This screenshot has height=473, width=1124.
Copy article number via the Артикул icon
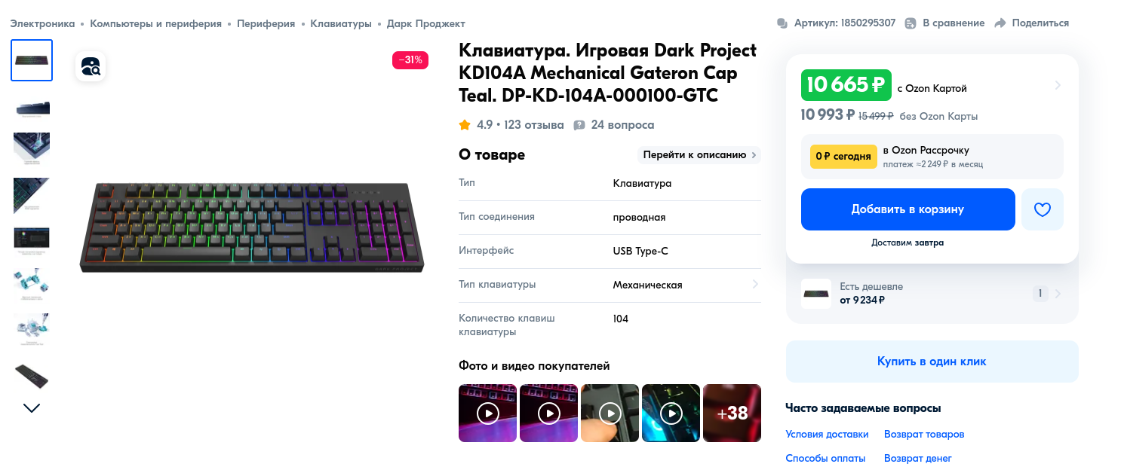pos(782,23)
